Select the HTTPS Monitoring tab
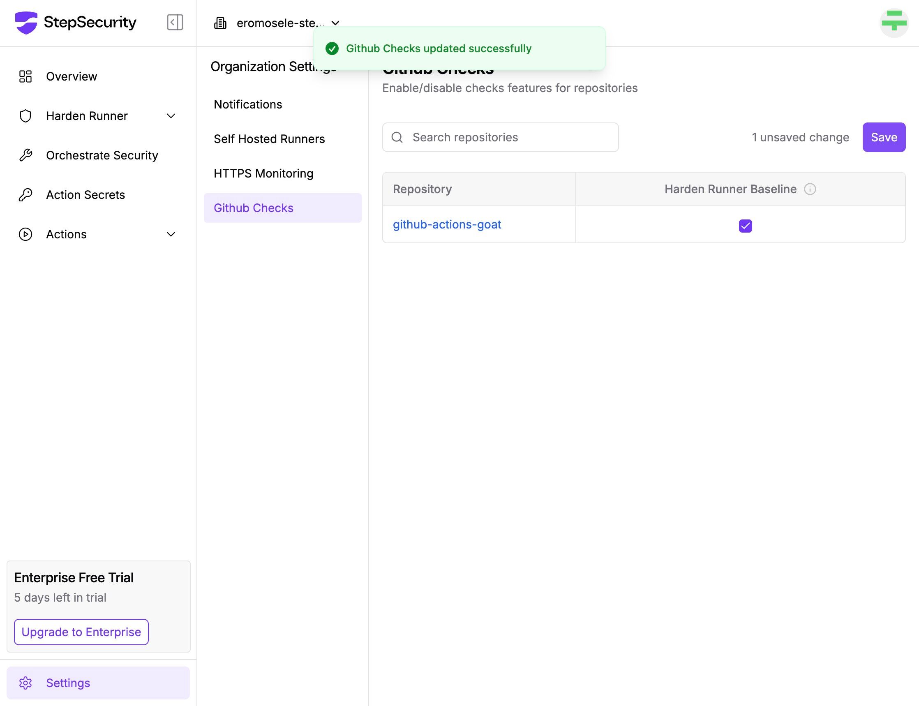The height and width of the screenshot is (706, 919). pyautogui.click(x=282, y=173)
